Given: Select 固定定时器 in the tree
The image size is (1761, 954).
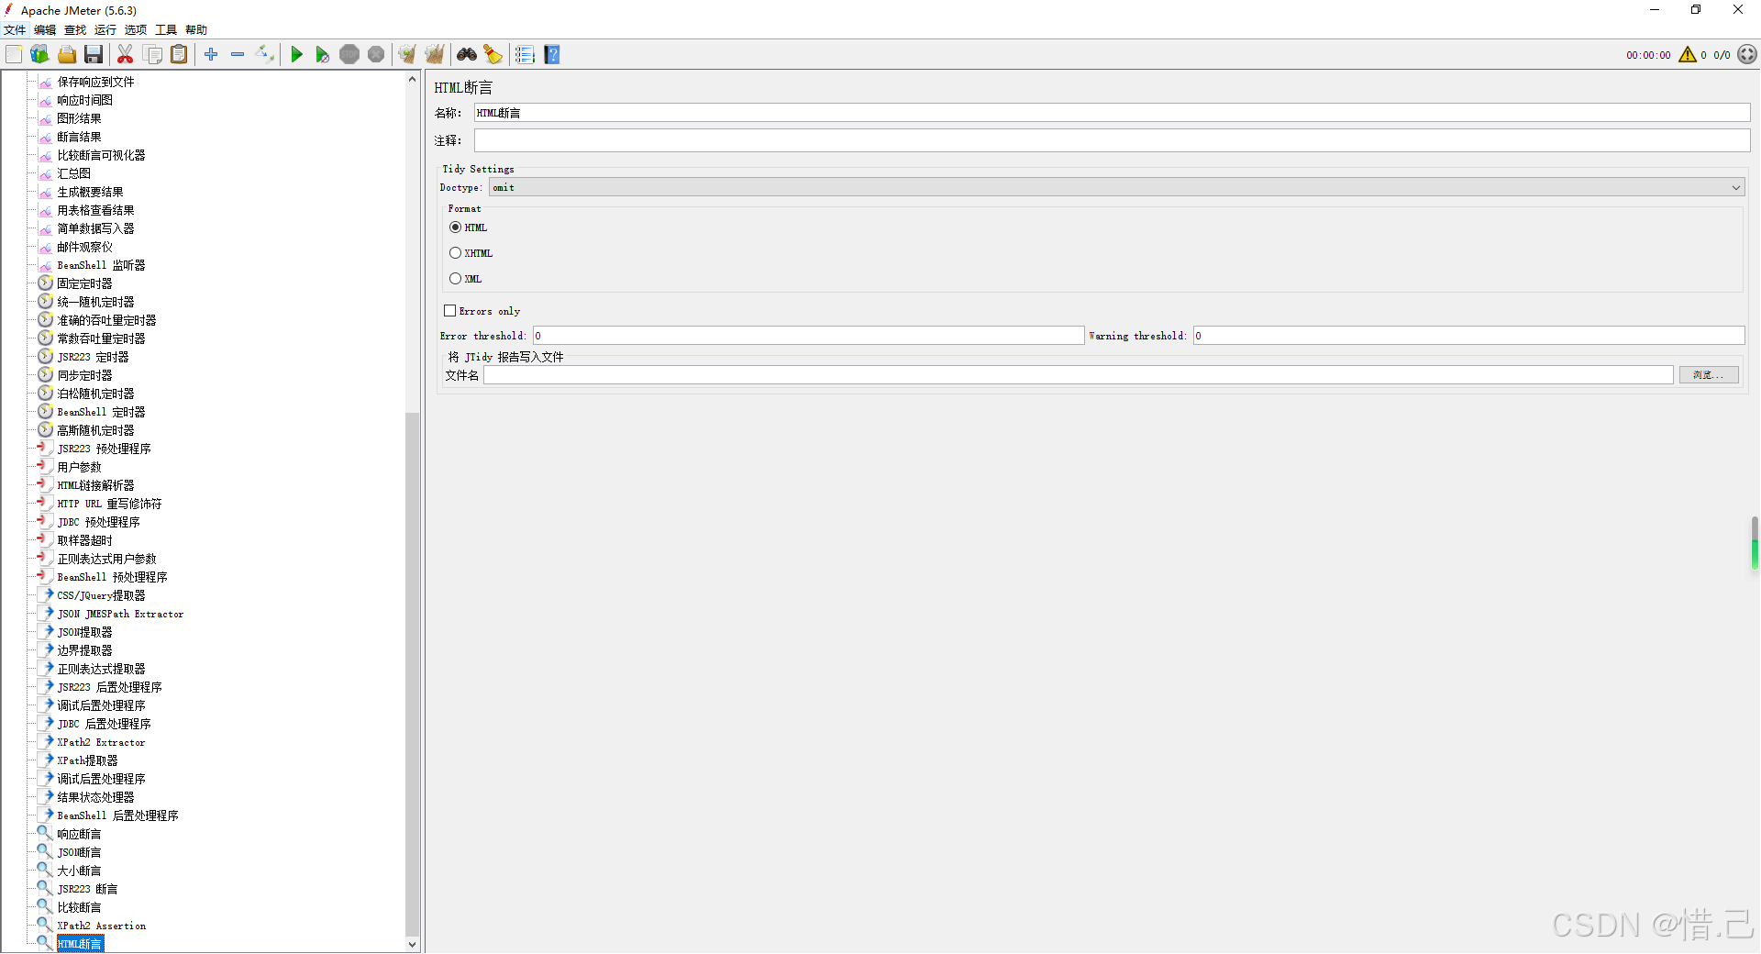Looking at the screenshot, I should tap(84, 283).
